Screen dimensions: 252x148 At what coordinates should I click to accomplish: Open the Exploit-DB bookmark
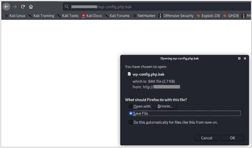pyautogui.click(x=208, y=16)
